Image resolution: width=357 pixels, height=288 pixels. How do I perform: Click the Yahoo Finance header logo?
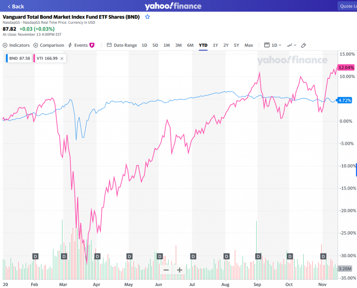[x=173, y=6]
